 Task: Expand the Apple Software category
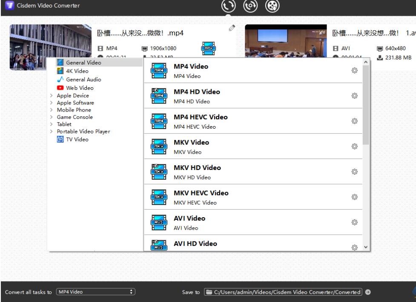coord(51,103)
